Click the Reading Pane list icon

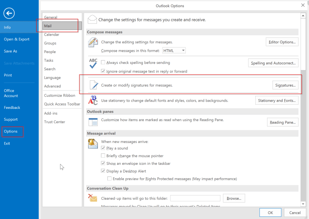pyautogui.click(x=93, y=122)
